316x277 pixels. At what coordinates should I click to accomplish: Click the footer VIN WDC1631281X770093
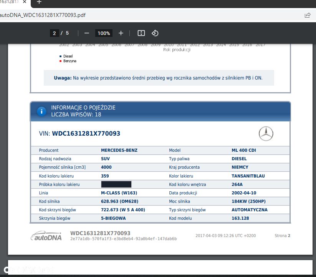pos(100,233)
